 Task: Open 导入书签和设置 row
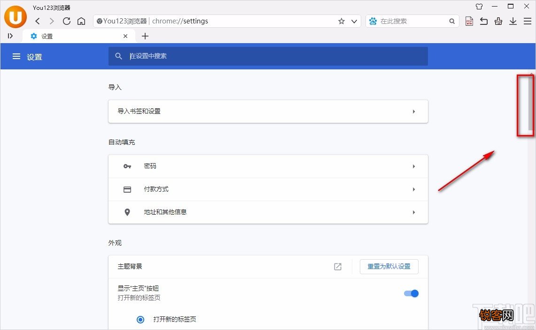point(268,111)
